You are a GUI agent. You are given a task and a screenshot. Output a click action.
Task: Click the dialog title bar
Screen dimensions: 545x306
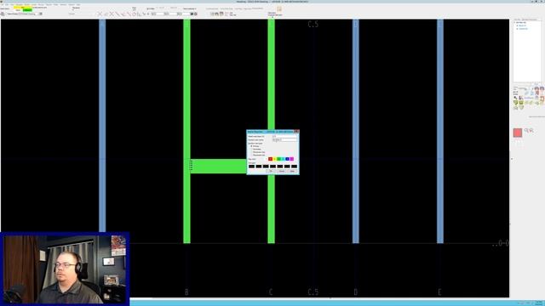271,132
